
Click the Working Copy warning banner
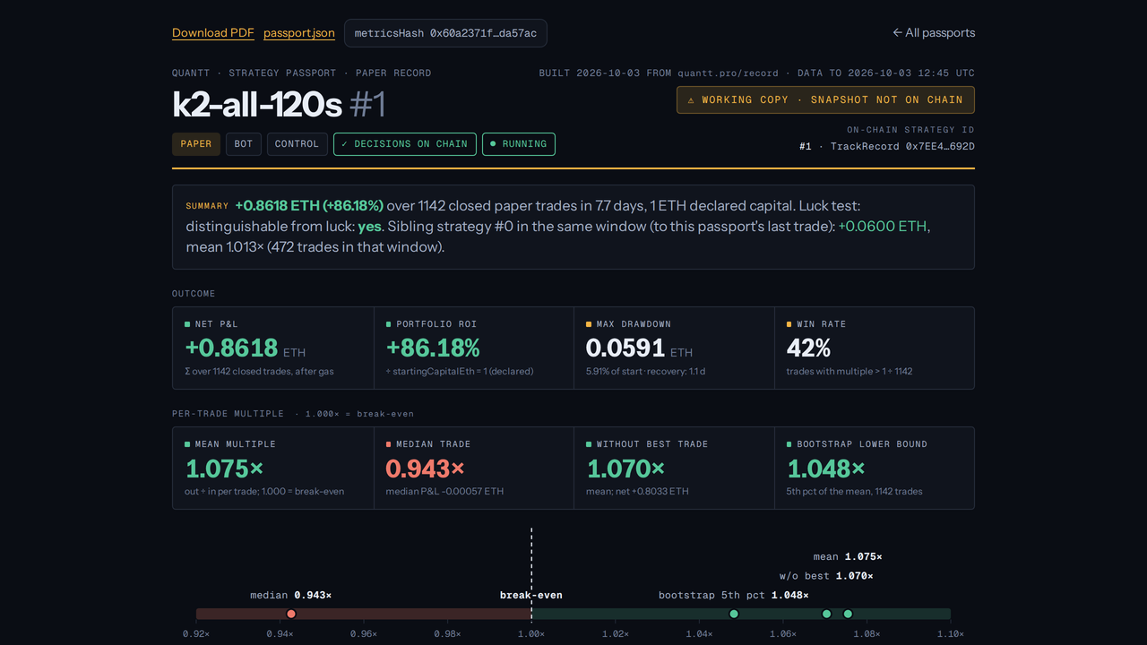pyautogui.click(x=825, y=100)
